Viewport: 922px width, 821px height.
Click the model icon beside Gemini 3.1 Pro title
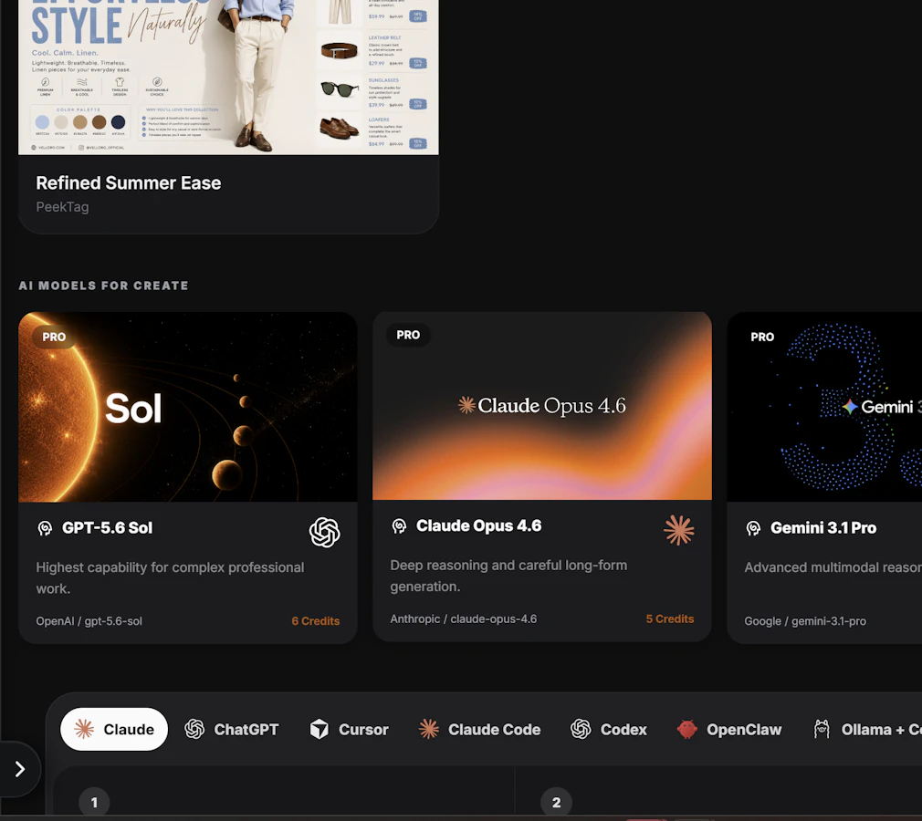753,528
